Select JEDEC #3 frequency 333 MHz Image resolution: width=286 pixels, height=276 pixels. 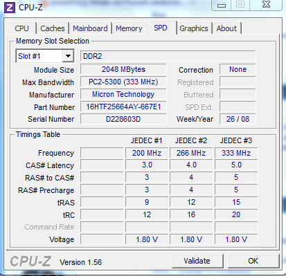tap(236, 153)
